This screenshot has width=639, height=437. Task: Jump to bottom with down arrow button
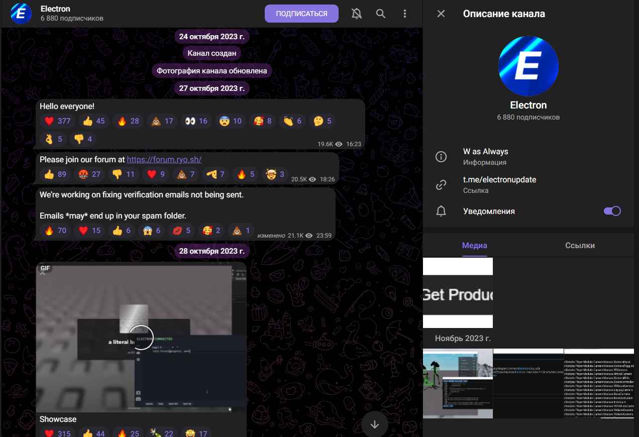click(375, 424)
